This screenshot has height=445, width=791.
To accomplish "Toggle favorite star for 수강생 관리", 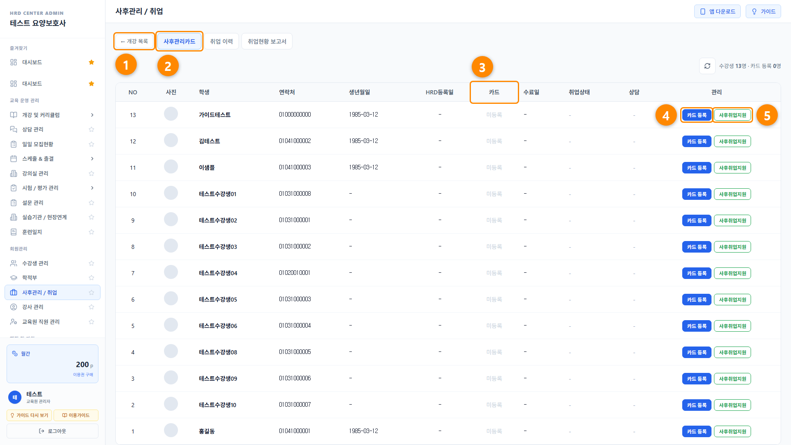I will tap(91, 263).
